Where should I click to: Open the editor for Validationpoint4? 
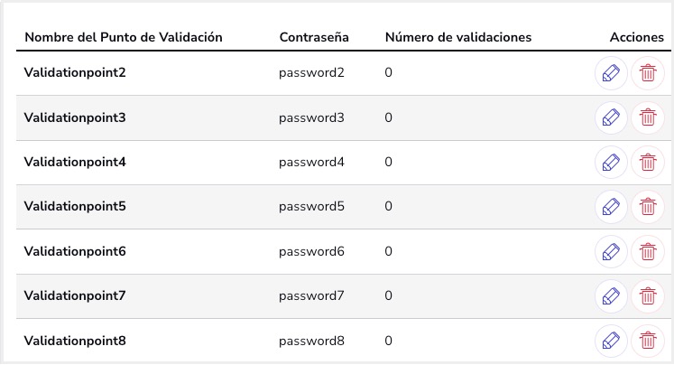click(611, 163)
